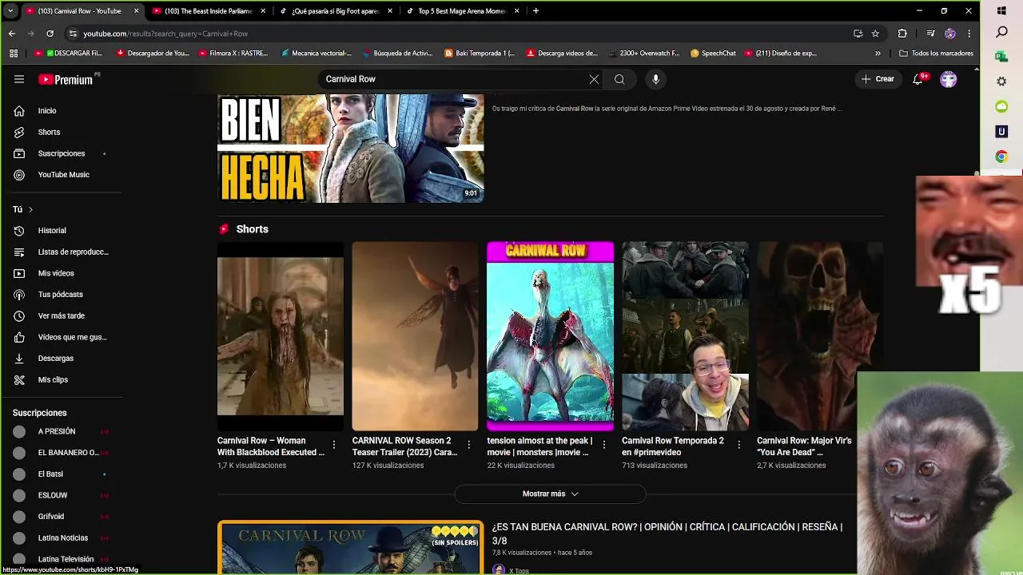The image size is (1023, 575).
Task: Open options menu for Woman With Blackblood short
Action: pyautogui.click(x=334, y=445)
